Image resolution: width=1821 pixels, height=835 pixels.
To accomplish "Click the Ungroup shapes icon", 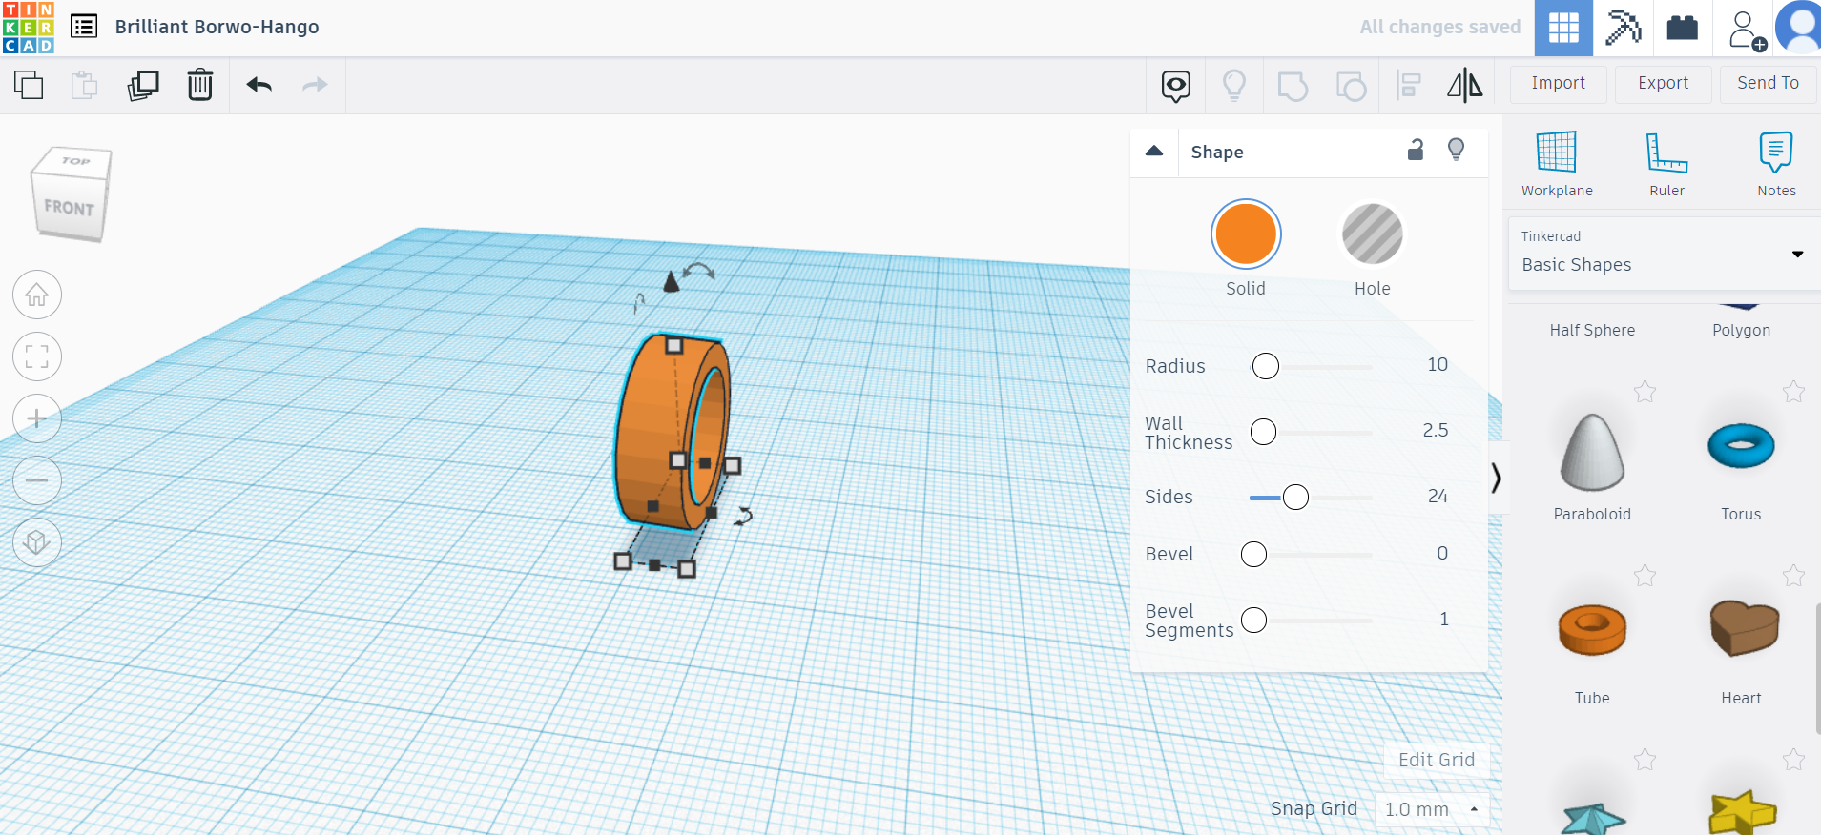I will (1351, 86).
